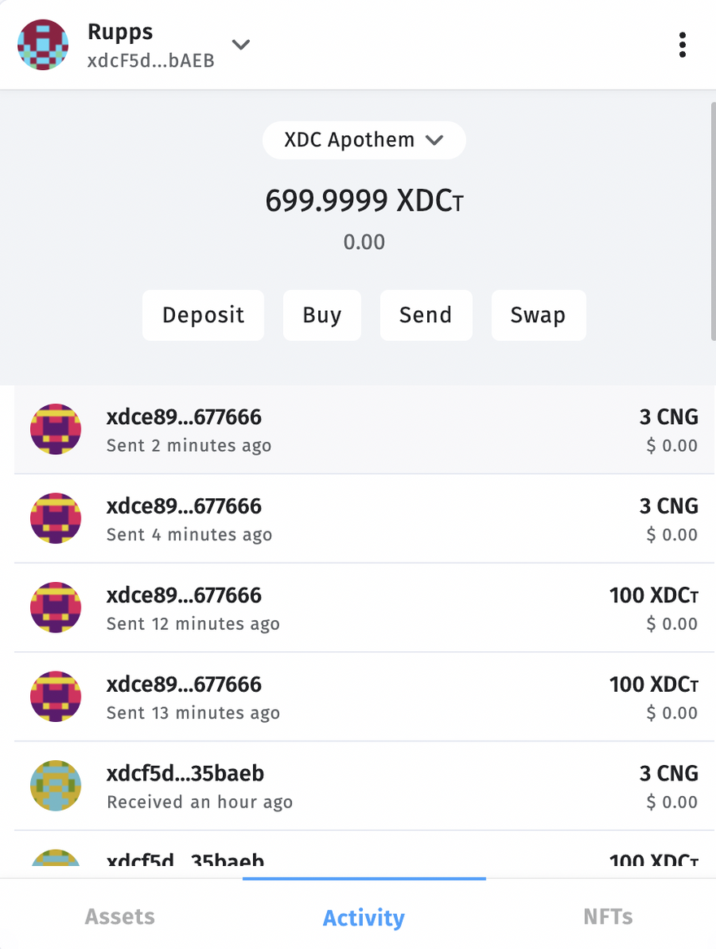Copy the xdcF5d...bAEB account address
Screen dimensions: 716x949
point(151,61)
